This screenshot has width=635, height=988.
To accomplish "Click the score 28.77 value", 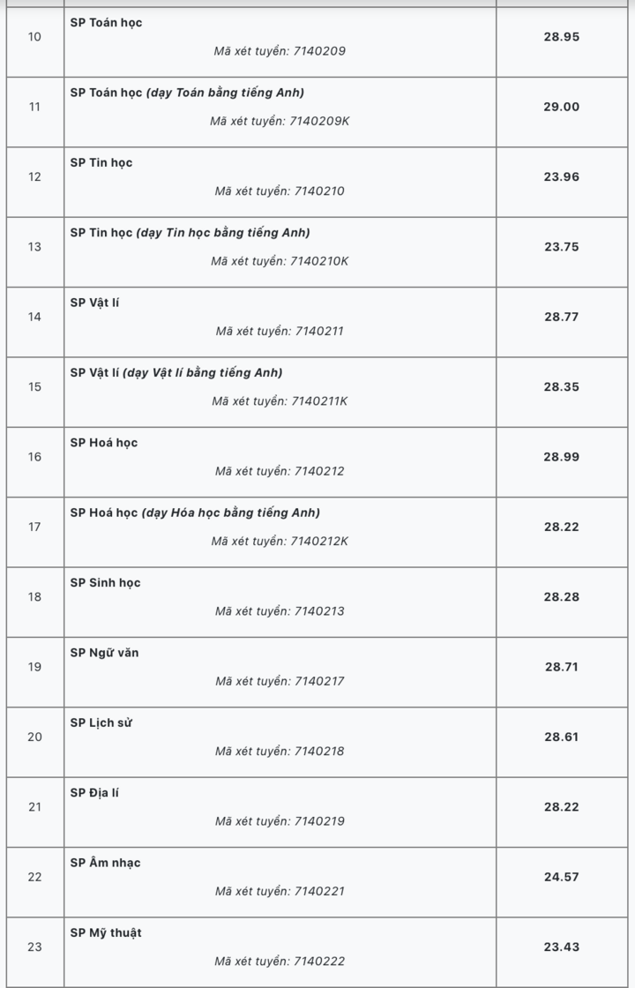I will click(561, 317).
